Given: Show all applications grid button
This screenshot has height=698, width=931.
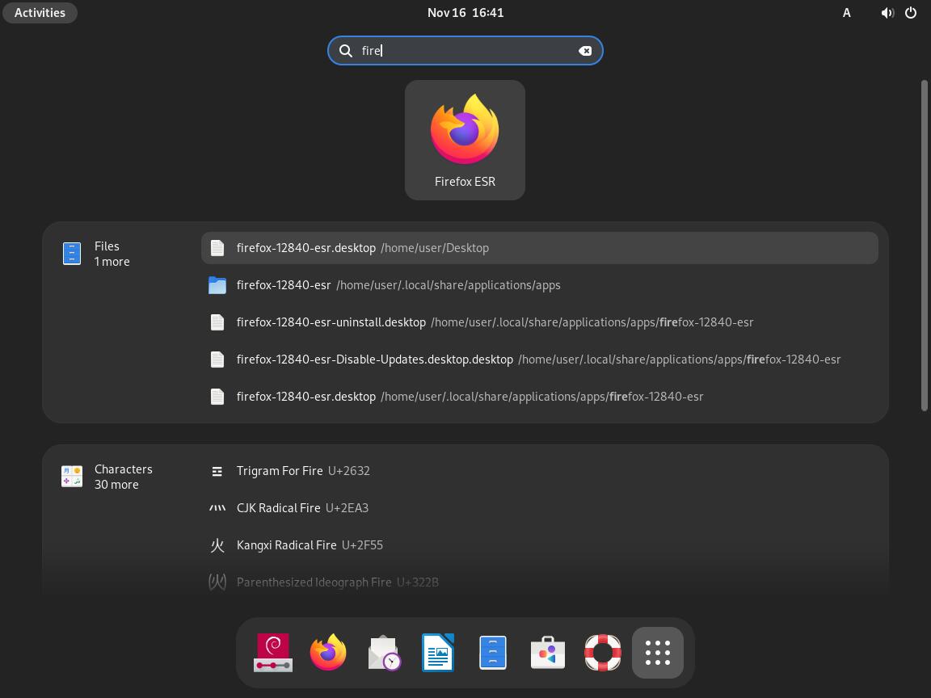Looking at the screenshot, I should click(x=658, y=653).
